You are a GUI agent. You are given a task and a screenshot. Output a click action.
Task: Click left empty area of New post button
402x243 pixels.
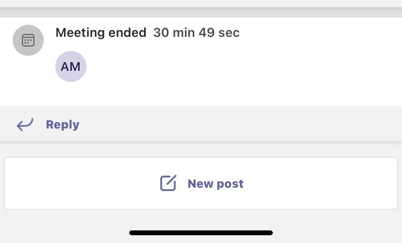[x=73, y=184]
